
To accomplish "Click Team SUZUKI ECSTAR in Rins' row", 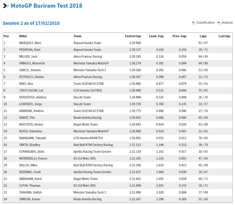I will click(89, 84).
